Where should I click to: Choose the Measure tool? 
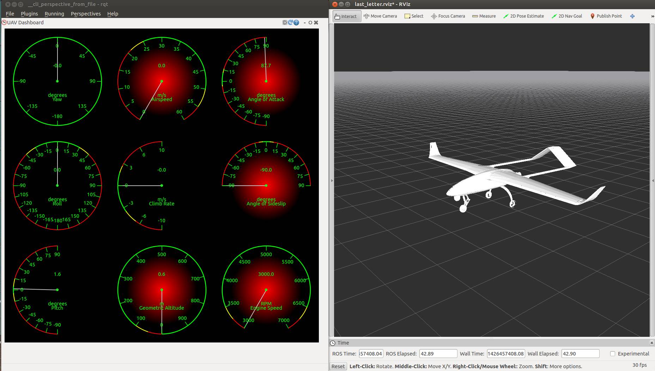484,16
